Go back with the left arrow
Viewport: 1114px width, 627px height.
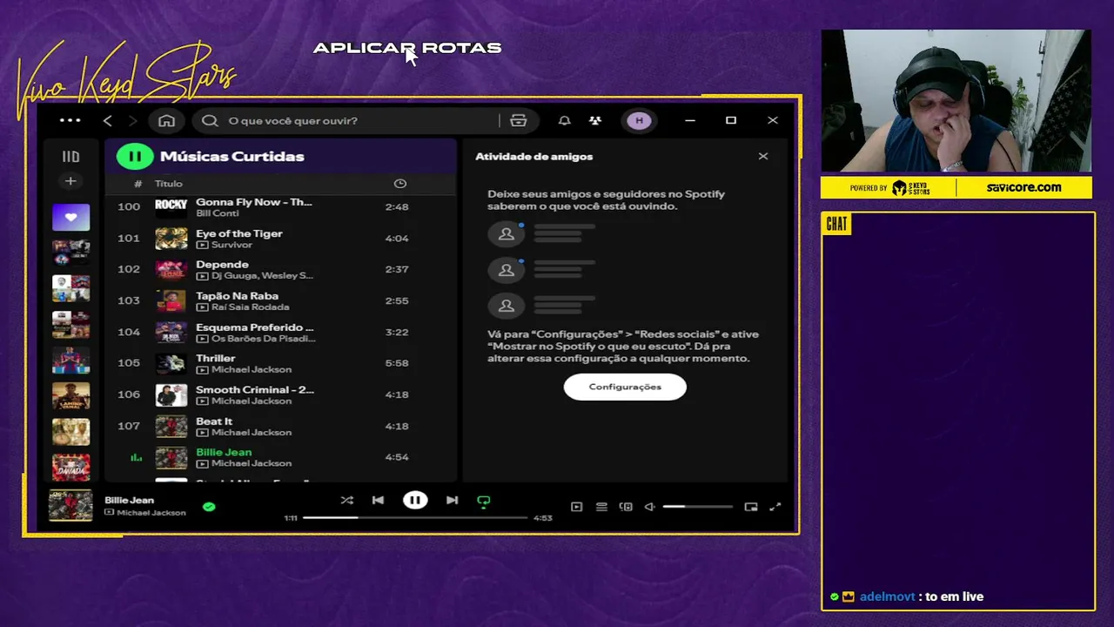[x=107, y=120]
